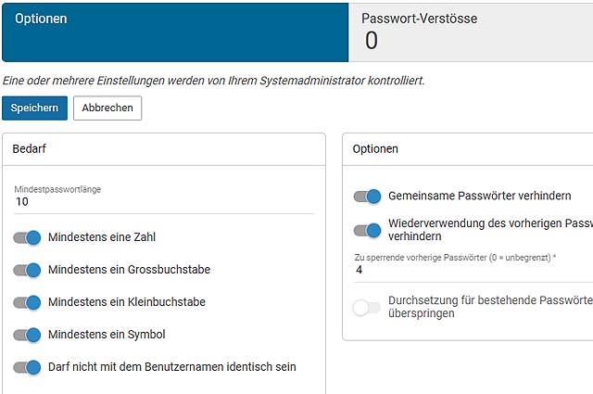
Task: Toggle Mindestens ein Symbol switch
Action: pos(27,335)
